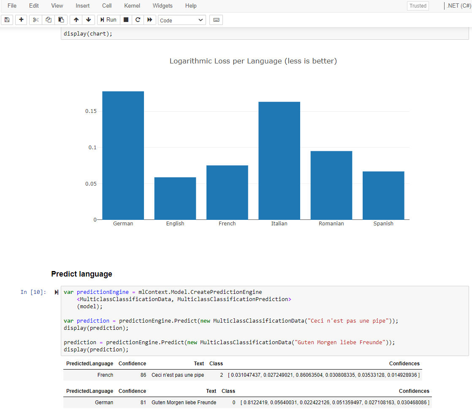Viewport: 472px width, 411px height.
Task: Move selected cell down arrow
Action: pyautogui.click(x=88, y=20)
